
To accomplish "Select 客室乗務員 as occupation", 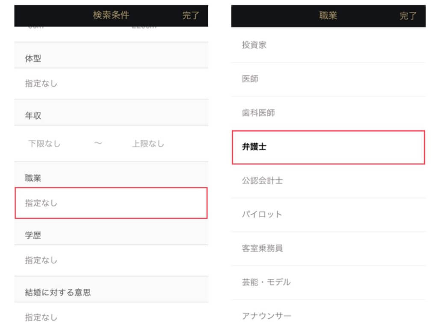I will tap(328, 248).
